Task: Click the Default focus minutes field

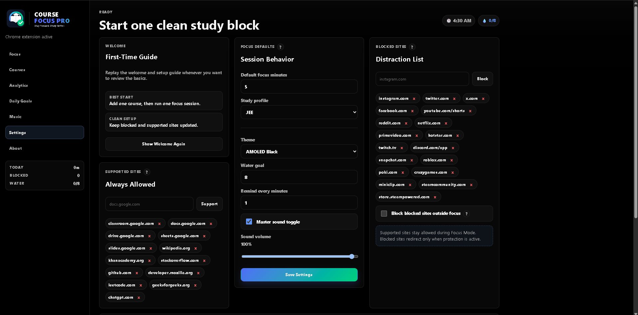Action: tap(299, 87)
